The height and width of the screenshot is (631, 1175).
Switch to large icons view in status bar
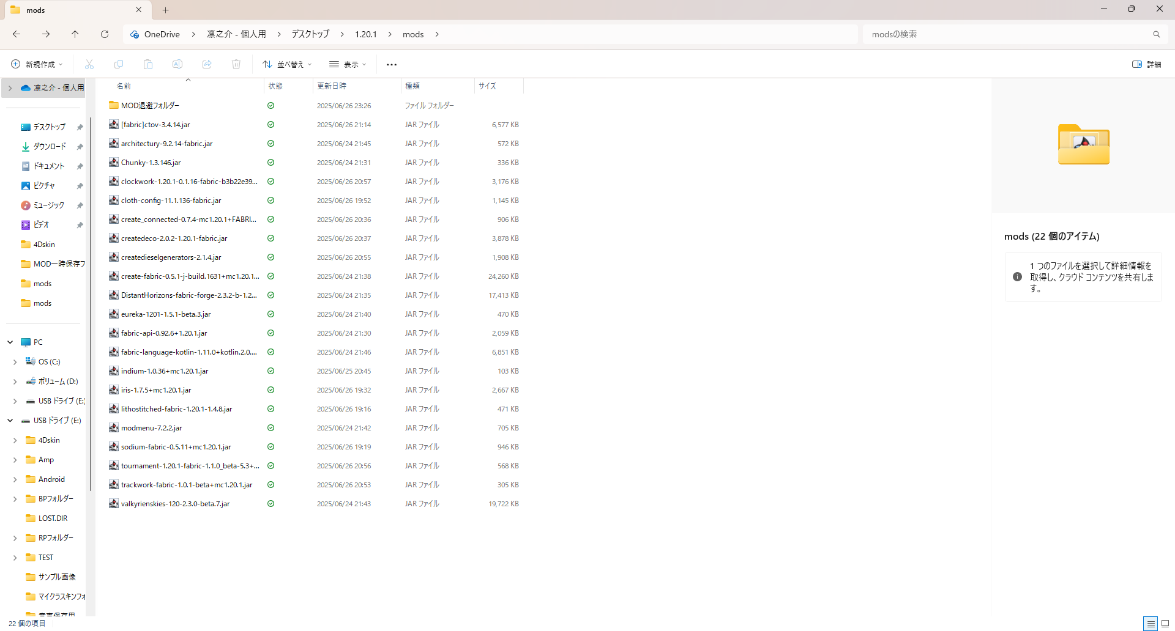[x=1165, y=624]
